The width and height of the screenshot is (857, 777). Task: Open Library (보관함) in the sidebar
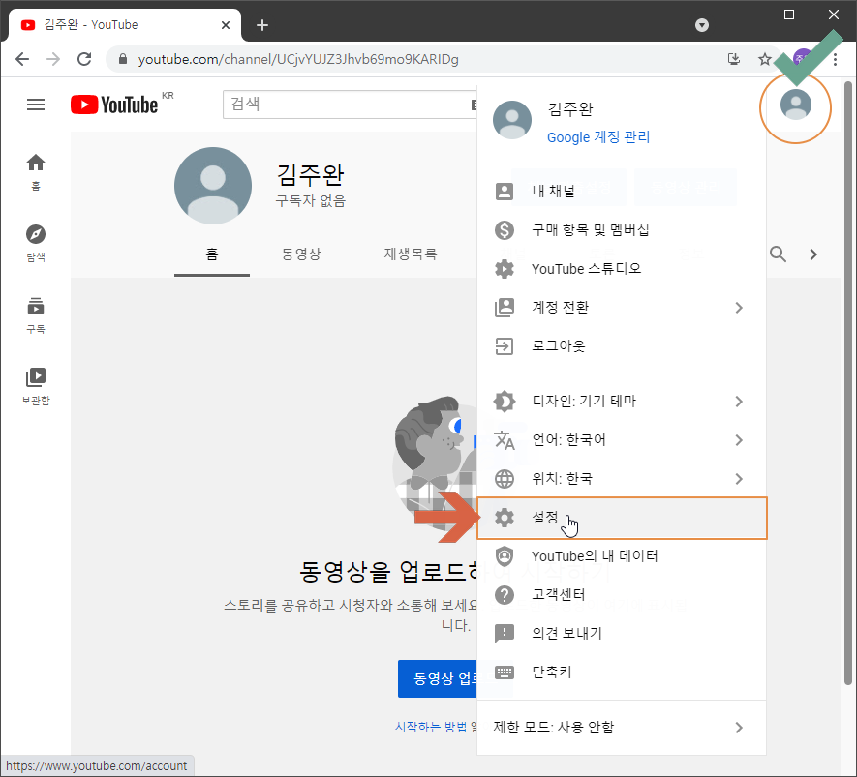[36, 386]
